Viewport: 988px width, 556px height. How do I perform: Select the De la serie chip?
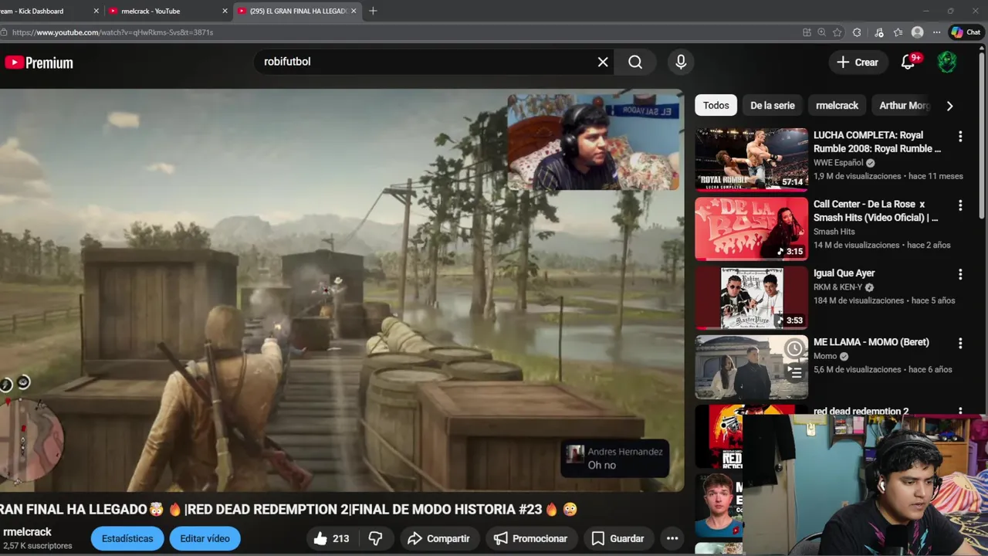[772, 105]
